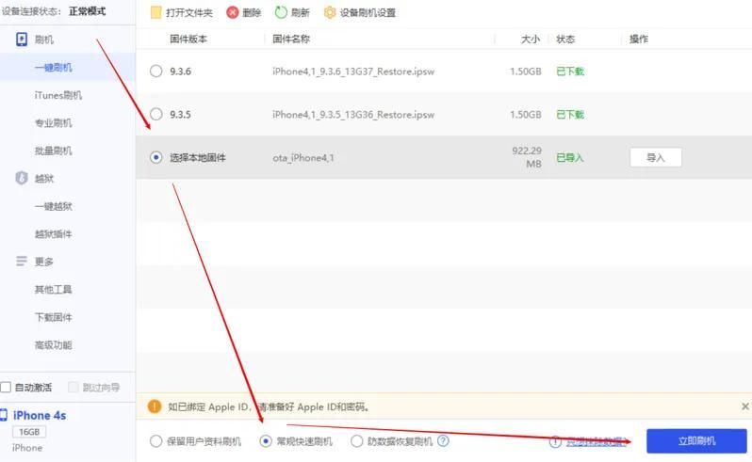The width and height of the screenshot is (752, 462).
Task: Click 1.50GB size in the 9.3.5 row
Action: tap(526, 115)
